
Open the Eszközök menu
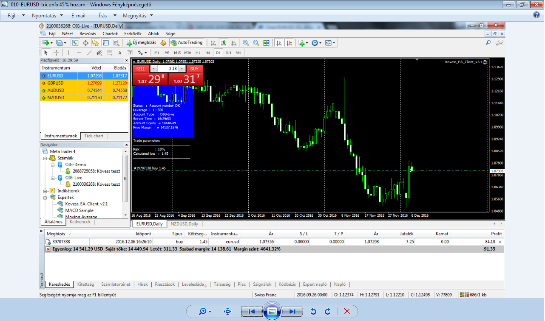[x=132, y=33]
